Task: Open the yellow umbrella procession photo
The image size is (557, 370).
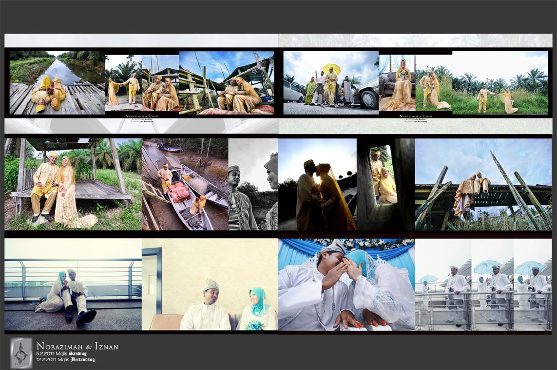Action: tap(331, 83)
